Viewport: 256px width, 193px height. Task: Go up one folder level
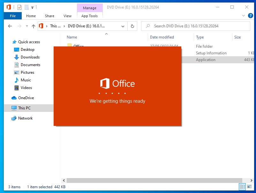pyautogui.click(x=34, y=26)
